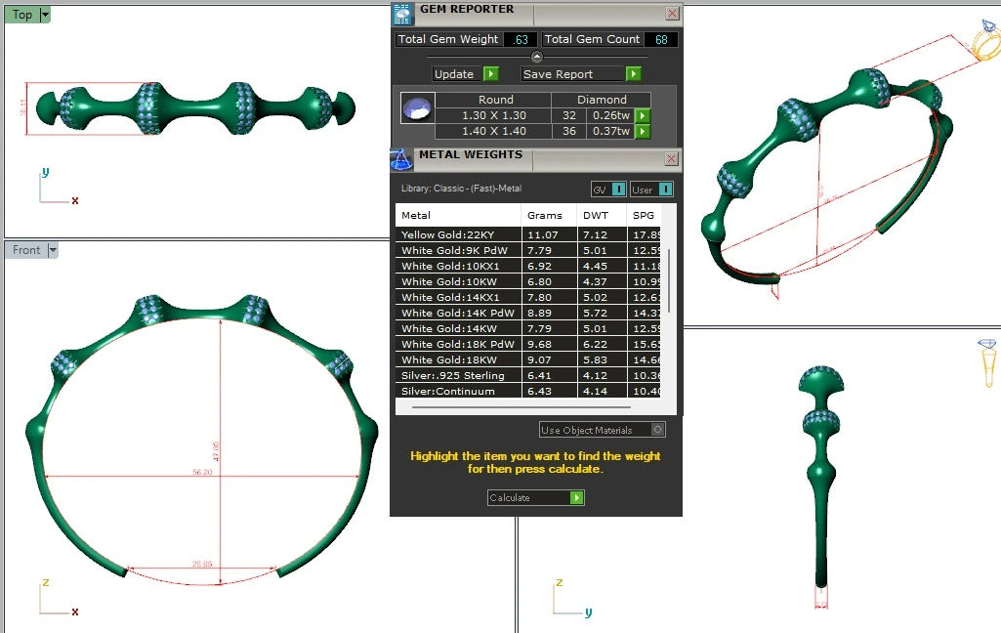Screen dimensions: 1001x633
Task: Select the White Gold:9K PdW row
Action: point(528,250)
